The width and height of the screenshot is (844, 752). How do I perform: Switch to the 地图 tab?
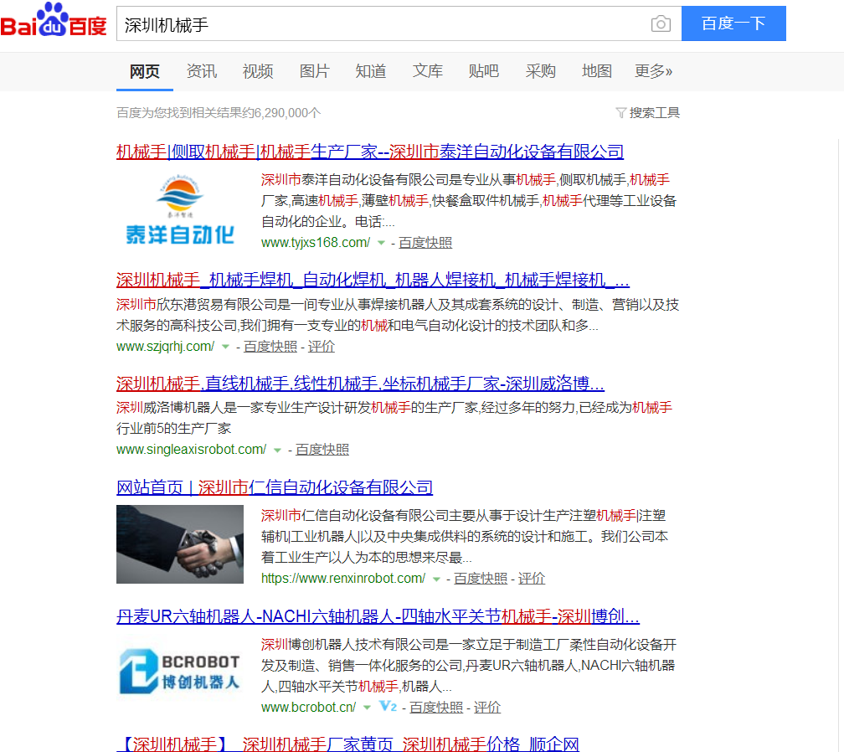597,71
